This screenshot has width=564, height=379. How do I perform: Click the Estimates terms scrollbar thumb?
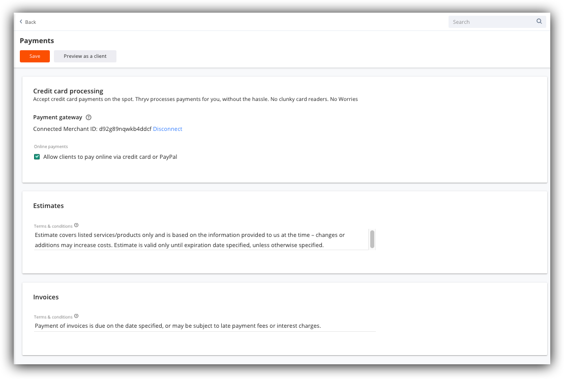[372, 239]
